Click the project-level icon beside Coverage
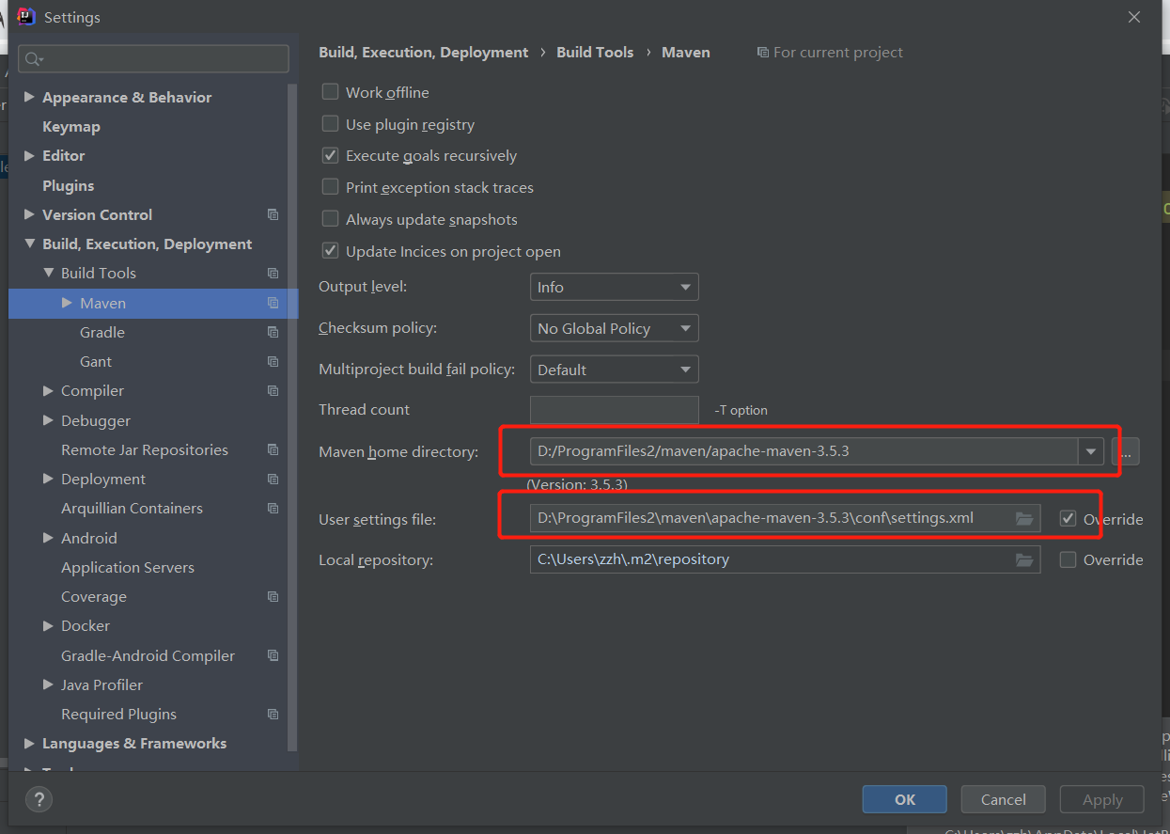 tap(273, 596)
